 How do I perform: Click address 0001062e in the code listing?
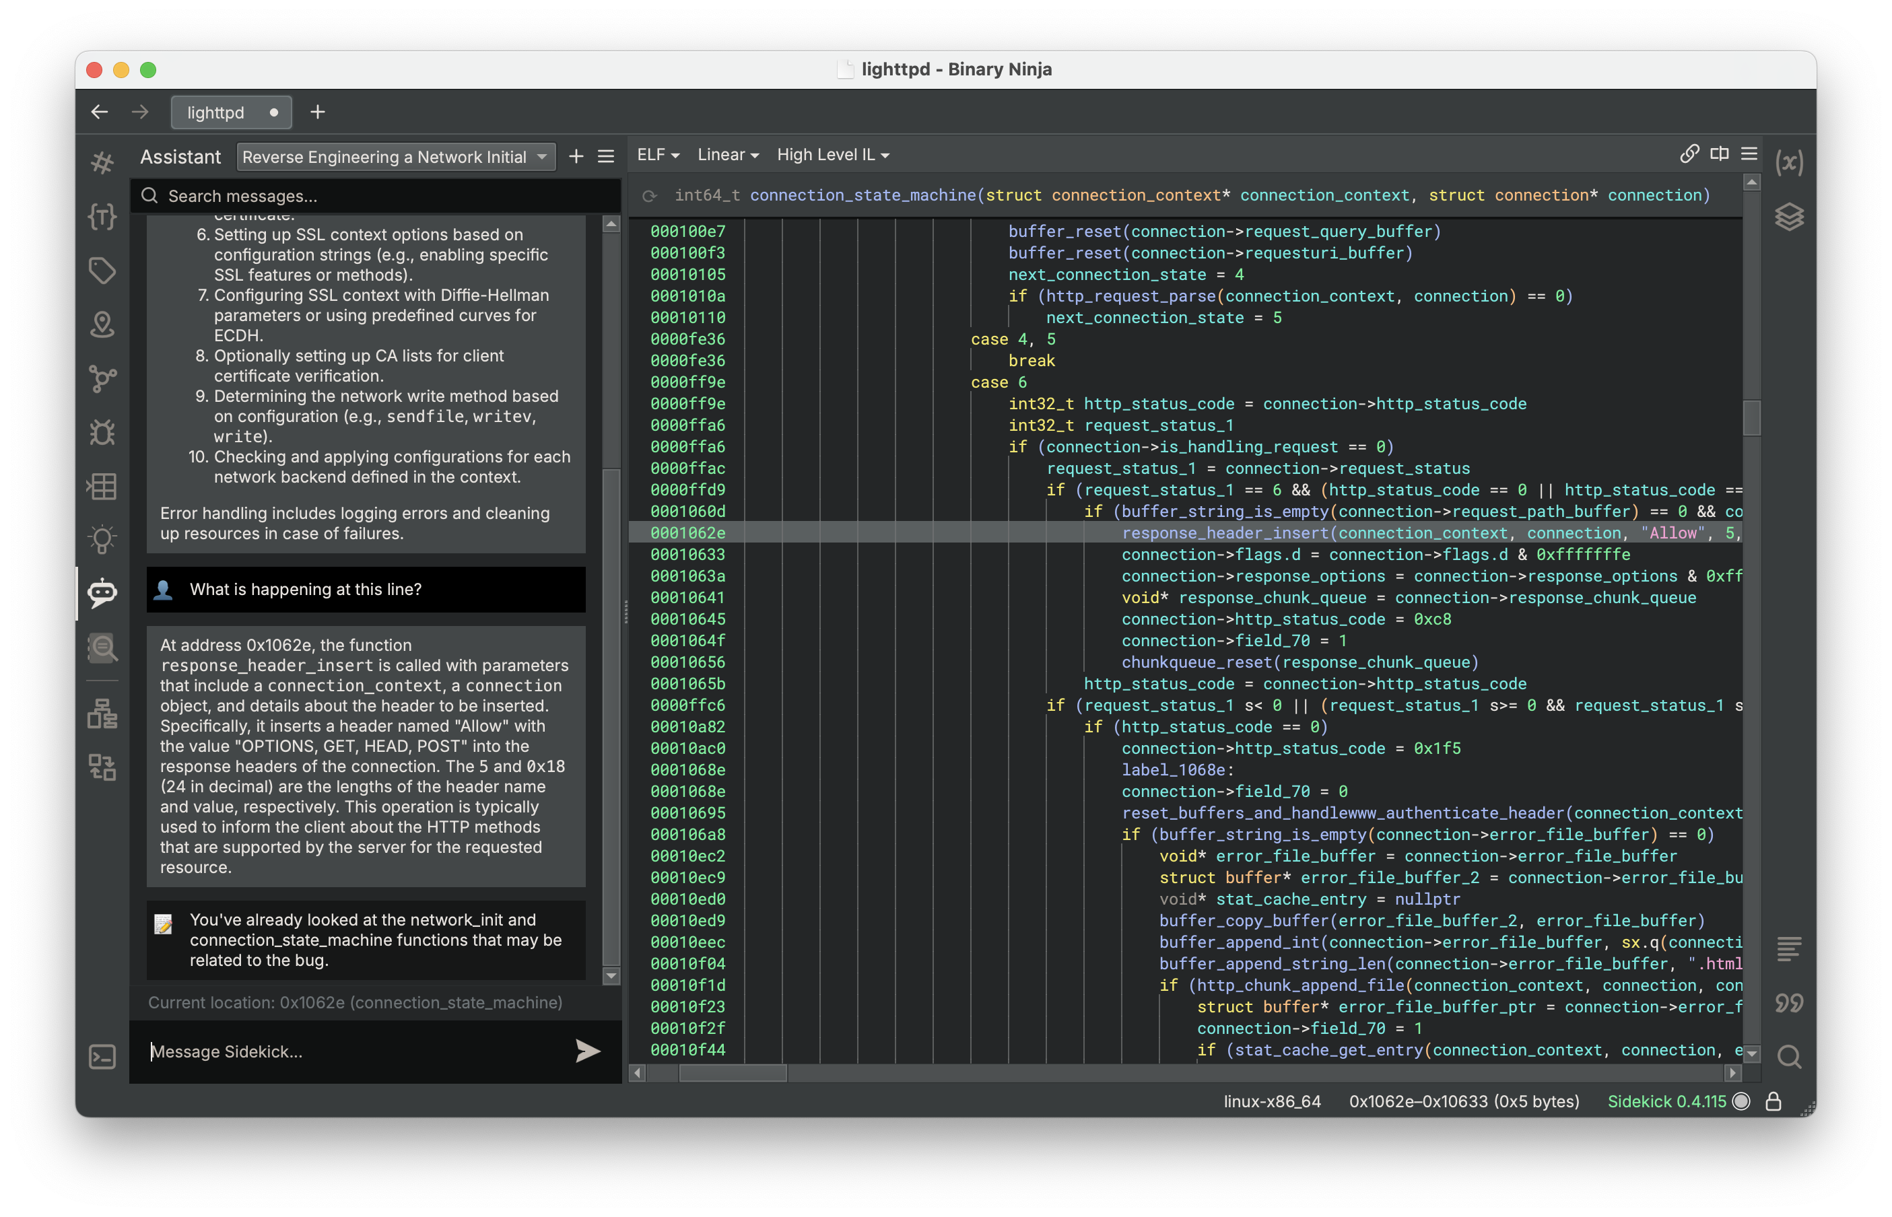pos(687,532)
